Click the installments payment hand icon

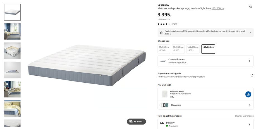coord(161,32)
